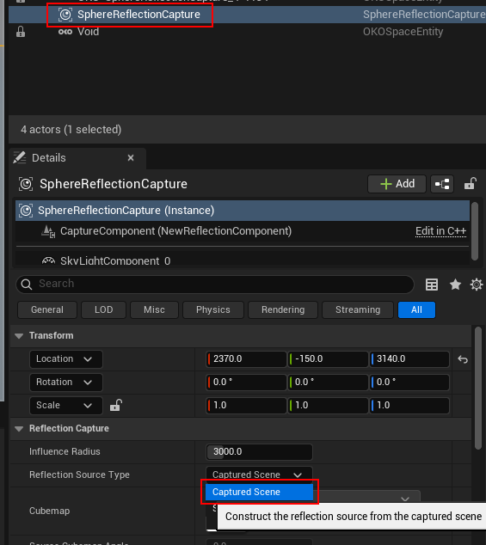Filter by Streaming category
Screen dimensions: 486x545
358,309
